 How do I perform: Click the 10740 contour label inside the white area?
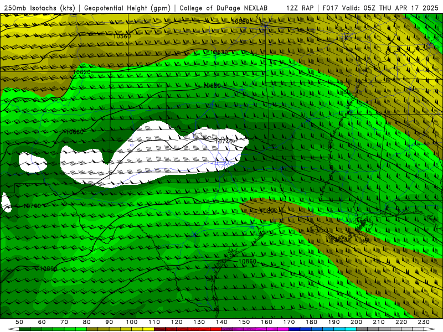224,141
